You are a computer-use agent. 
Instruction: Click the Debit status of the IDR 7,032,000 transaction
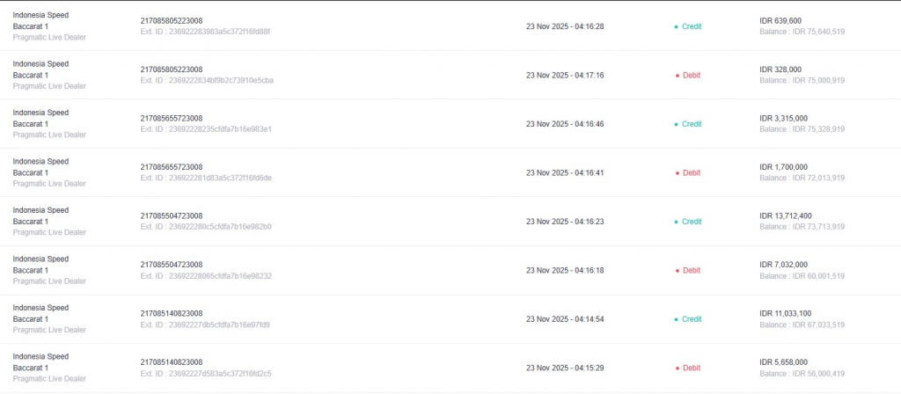(691, 271)
